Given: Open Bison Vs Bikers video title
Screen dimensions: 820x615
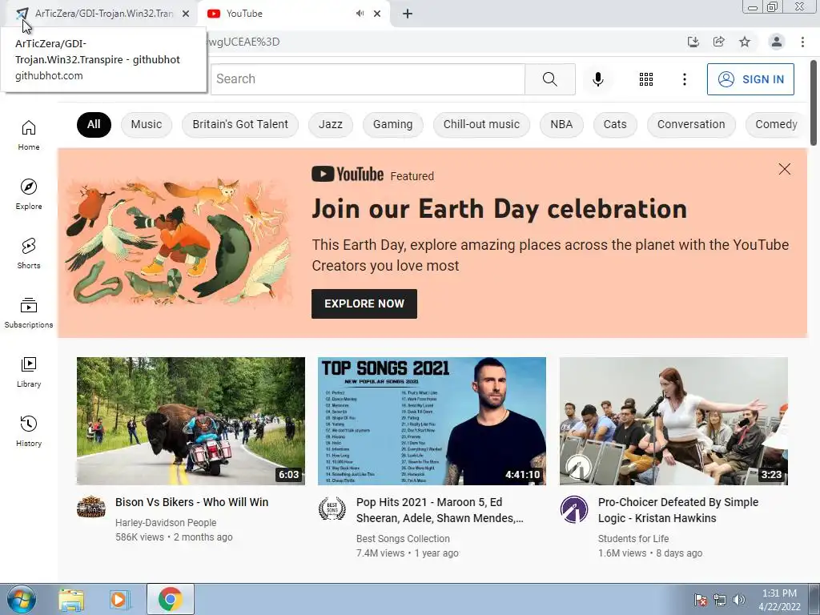Looking at the screenshot, I should pos(192,502).
